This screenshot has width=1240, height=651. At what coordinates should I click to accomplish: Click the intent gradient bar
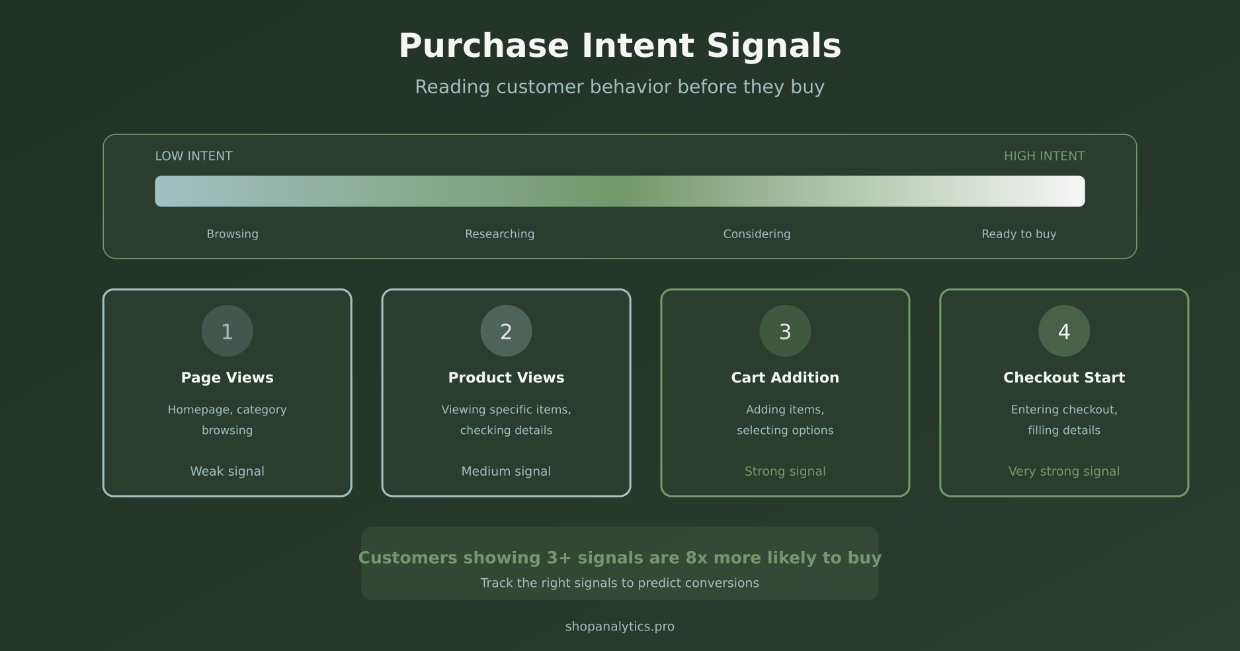pyautogui.click(x=620, y=191)
